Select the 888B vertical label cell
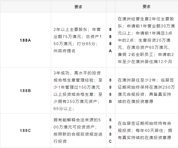This screenshot has height=148, width=178. tap(110, 91)
